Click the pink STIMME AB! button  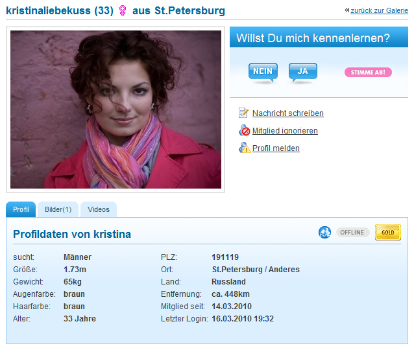(x=368, y=72)
